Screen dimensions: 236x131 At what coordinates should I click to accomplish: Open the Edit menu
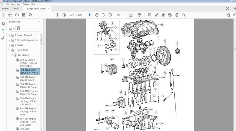pyautogui.click(x=7, y=4)
